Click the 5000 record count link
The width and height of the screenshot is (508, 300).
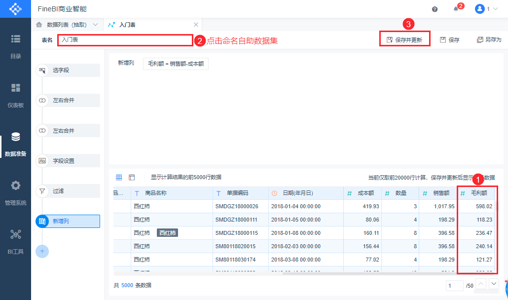coord(127,285)
